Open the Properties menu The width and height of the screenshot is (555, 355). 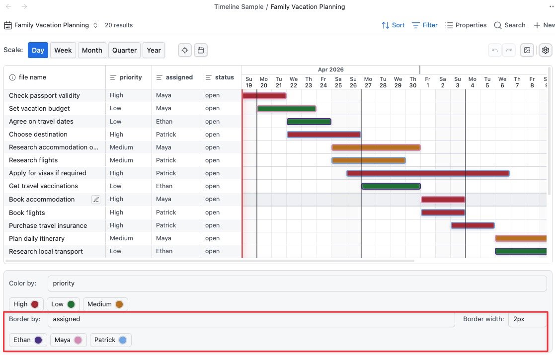coord(466,25)
